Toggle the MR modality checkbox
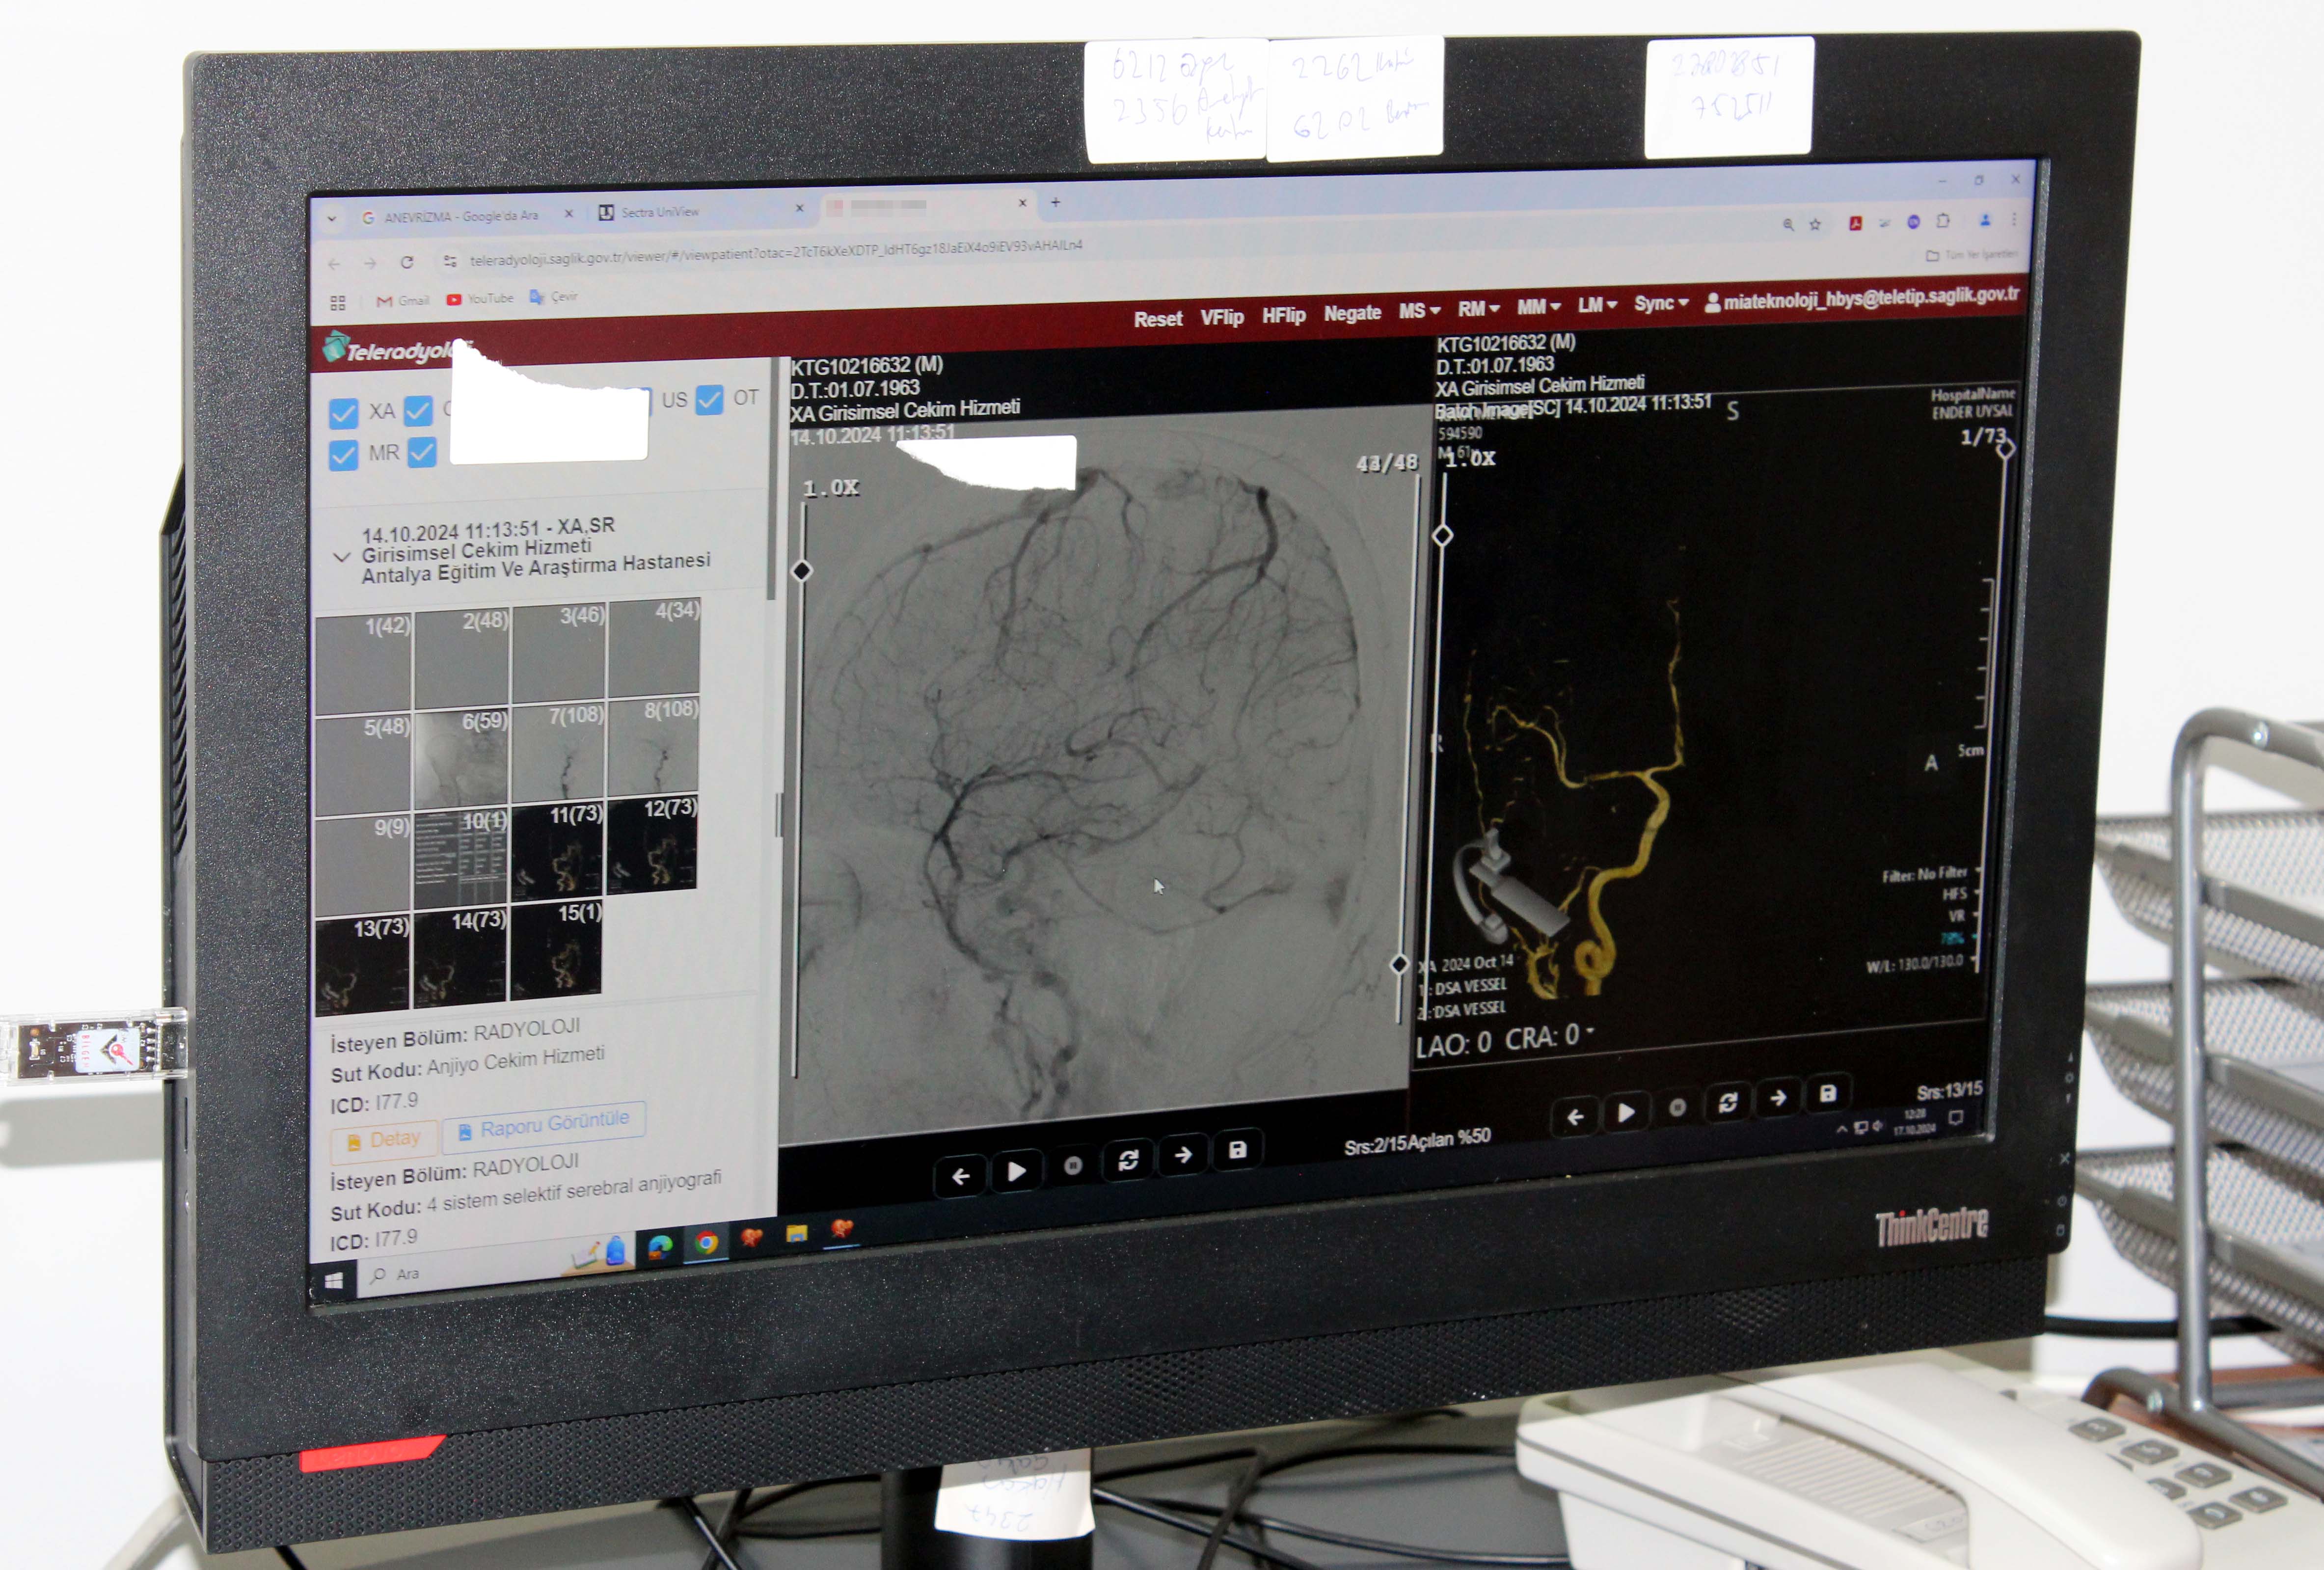Image resolution: width=2324 pixels, height=1570 pixels. [343, 455]
